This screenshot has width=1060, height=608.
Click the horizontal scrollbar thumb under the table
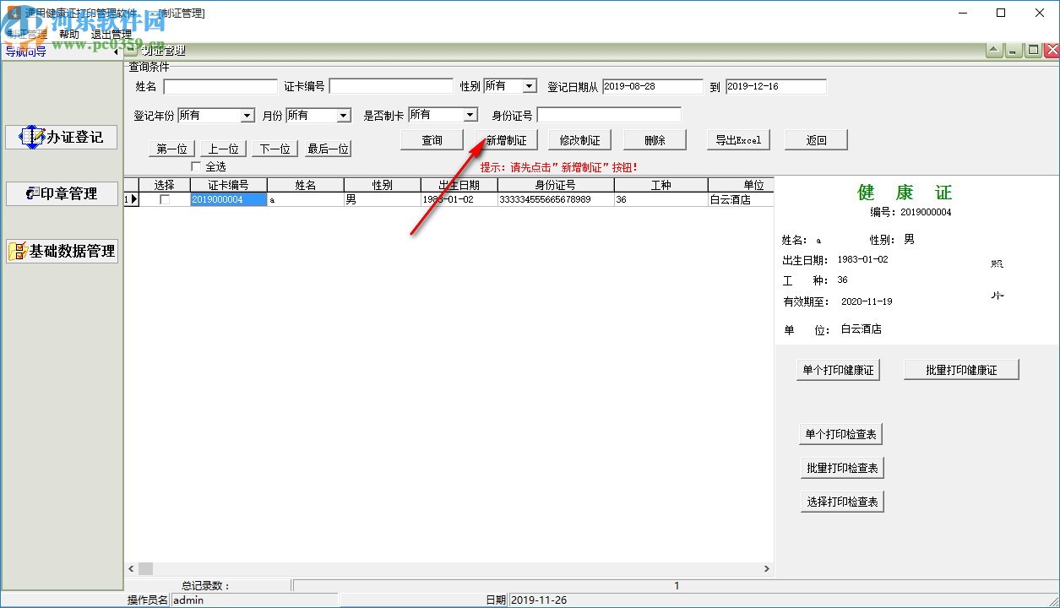(x=145, y=569)
